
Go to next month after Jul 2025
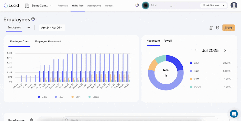tap(225, 50)
